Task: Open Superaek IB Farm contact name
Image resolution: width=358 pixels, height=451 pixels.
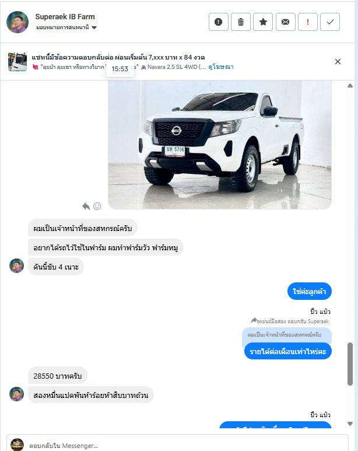Action: pyautogui.click(x=65, y=17)
